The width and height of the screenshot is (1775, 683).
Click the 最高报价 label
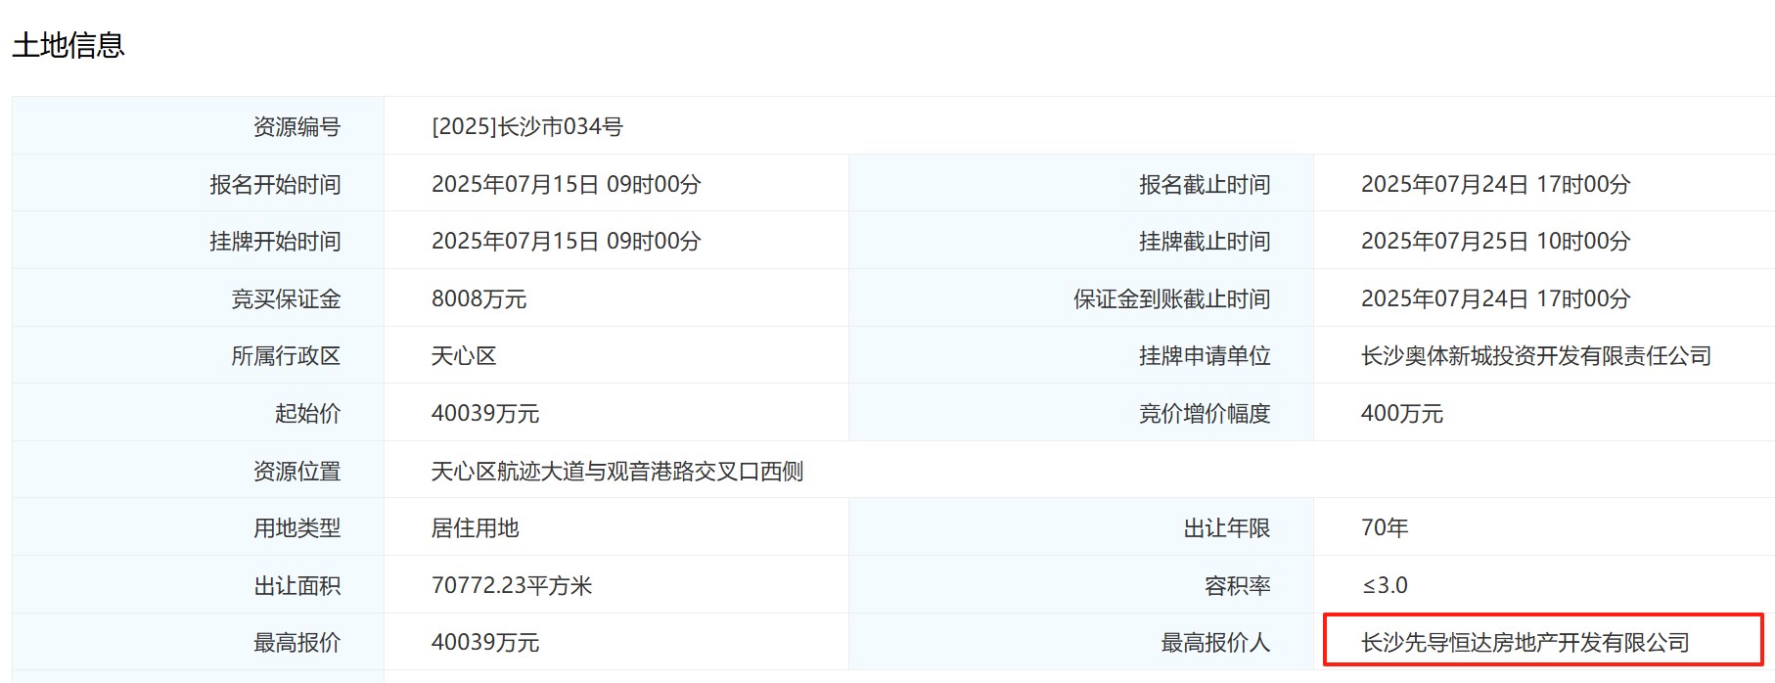296,642
